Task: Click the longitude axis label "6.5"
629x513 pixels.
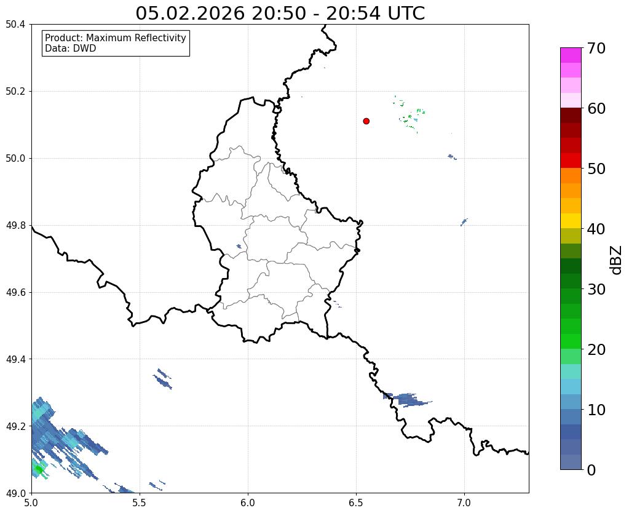Action: [x=356, y=503]
